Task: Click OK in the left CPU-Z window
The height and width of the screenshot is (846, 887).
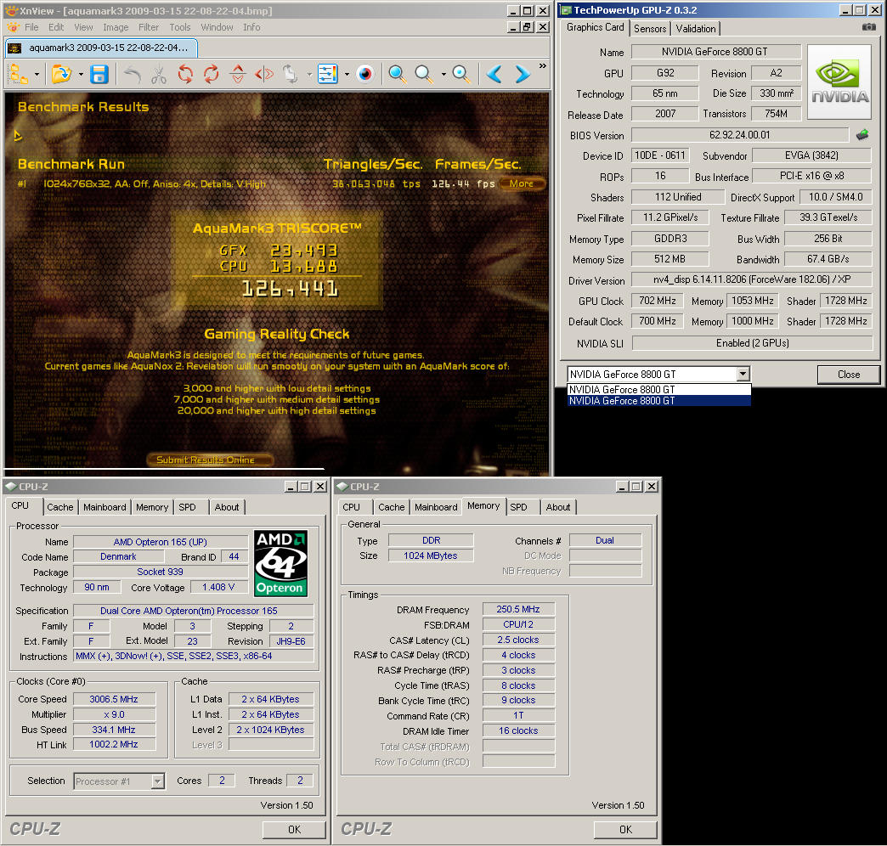Action: (294, 829)
